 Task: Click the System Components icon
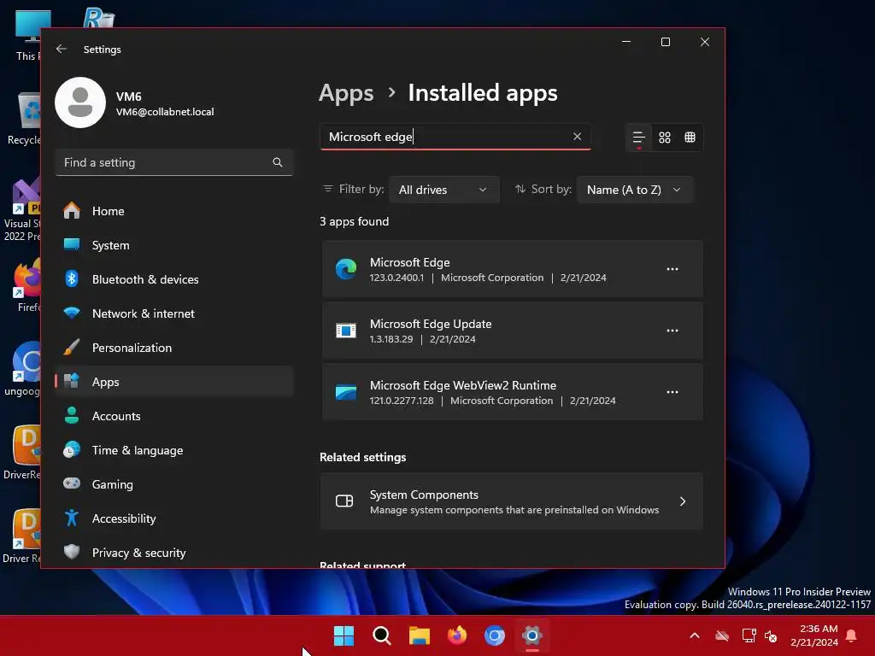[344, 501]
